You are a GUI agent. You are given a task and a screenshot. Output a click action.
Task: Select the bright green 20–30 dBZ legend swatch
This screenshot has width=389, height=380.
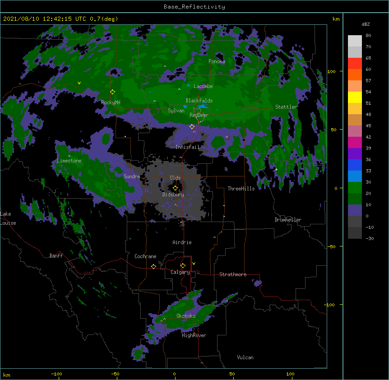[x=355, y=188]
